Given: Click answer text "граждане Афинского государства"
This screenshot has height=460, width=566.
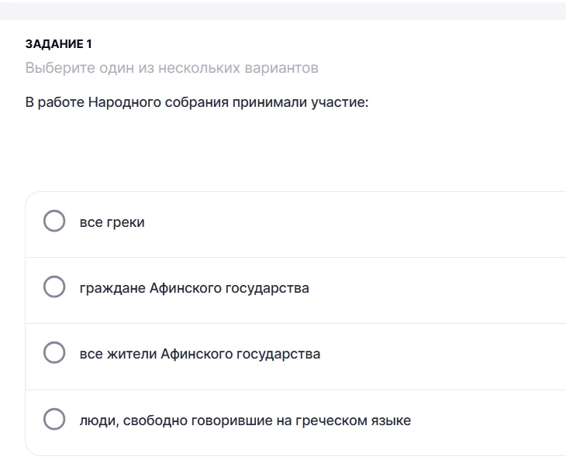Looking at the screenshot, I should click(194, 288).
